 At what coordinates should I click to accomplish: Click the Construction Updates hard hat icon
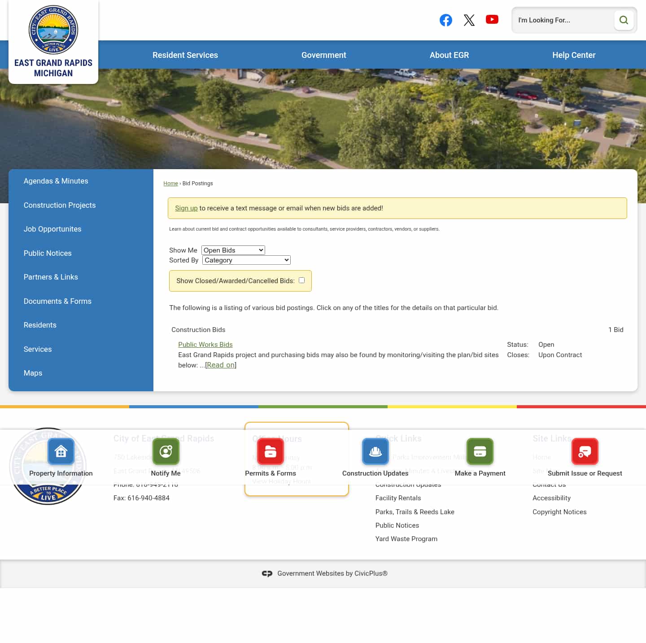[x=375, y=451]
